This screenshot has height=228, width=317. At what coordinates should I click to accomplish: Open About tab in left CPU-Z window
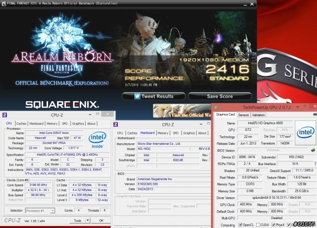coord(91,123)
